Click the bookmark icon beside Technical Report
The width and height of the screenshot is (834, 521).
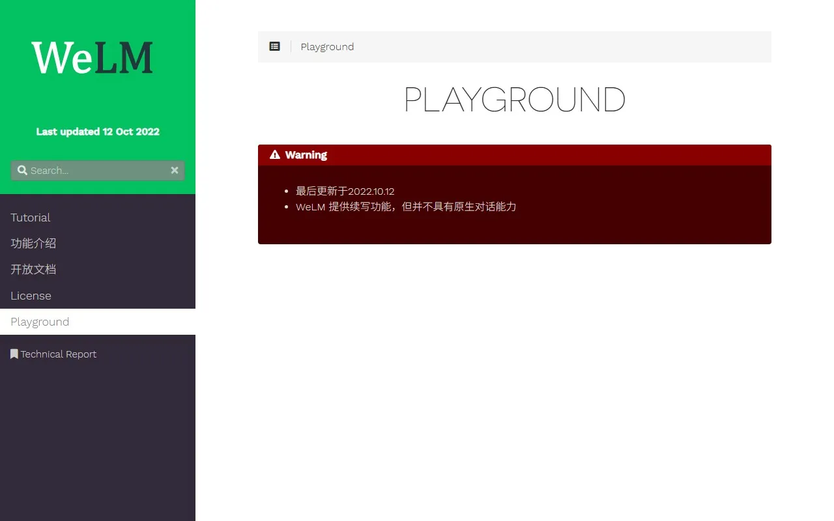14,354
